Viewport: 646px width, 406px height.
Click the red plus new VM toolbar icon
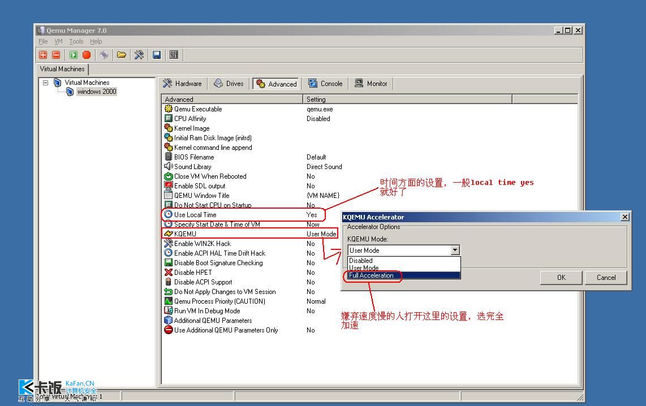coord(43,55)
